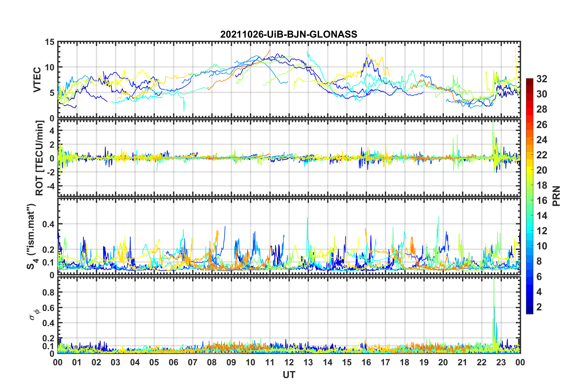
Task: Click the sigma phi axis label
Action: coord(34,314)
